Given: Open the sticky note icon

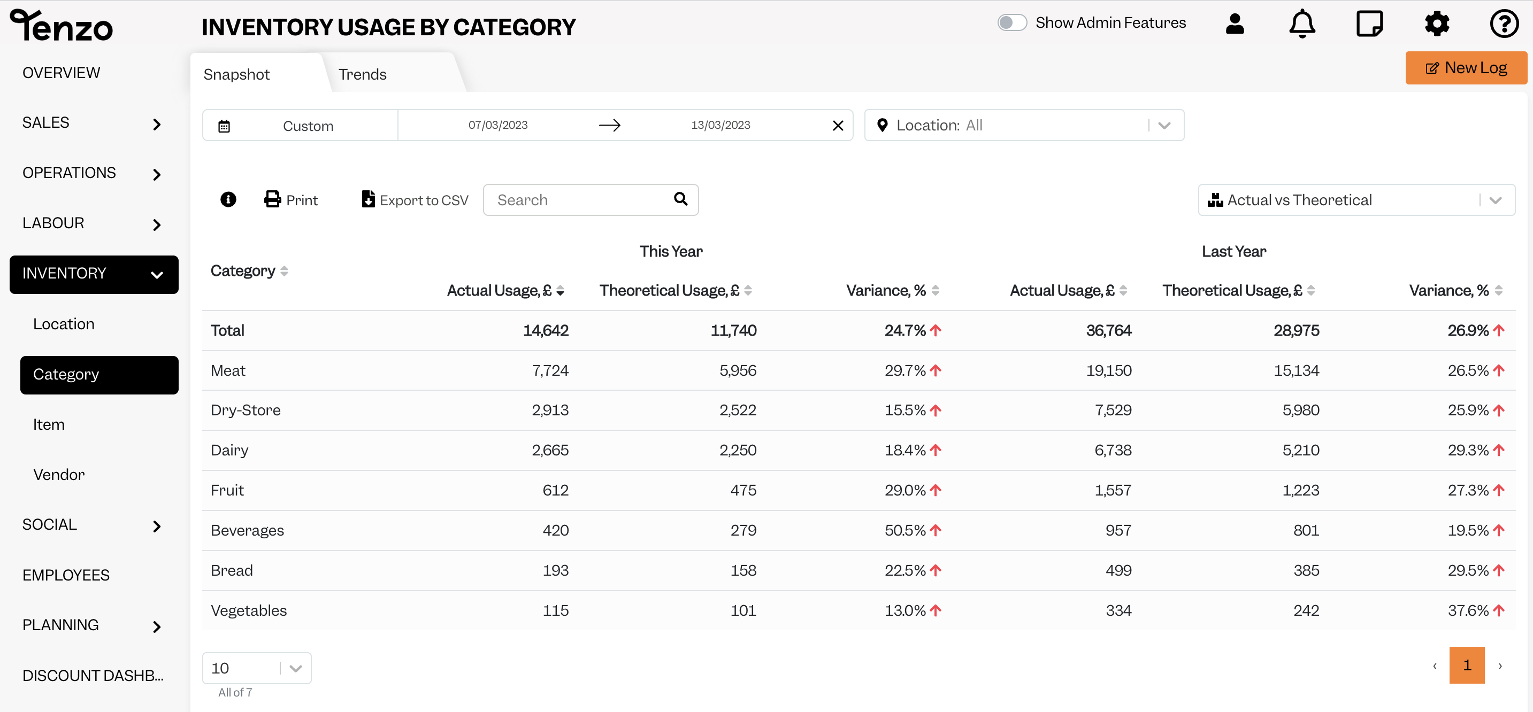Looking at the screenshot, I should (x=1369, y=24).
